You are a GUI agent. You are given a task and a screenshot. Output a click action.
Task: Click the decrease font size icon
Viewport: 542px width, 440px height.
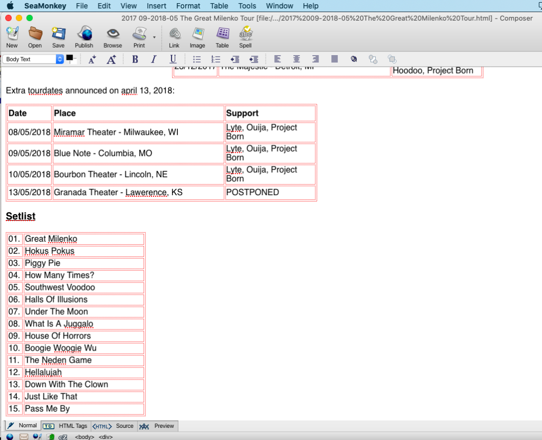(x=92, y=59)
